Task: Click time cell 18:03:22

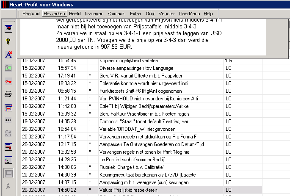Action: point(72,83)
